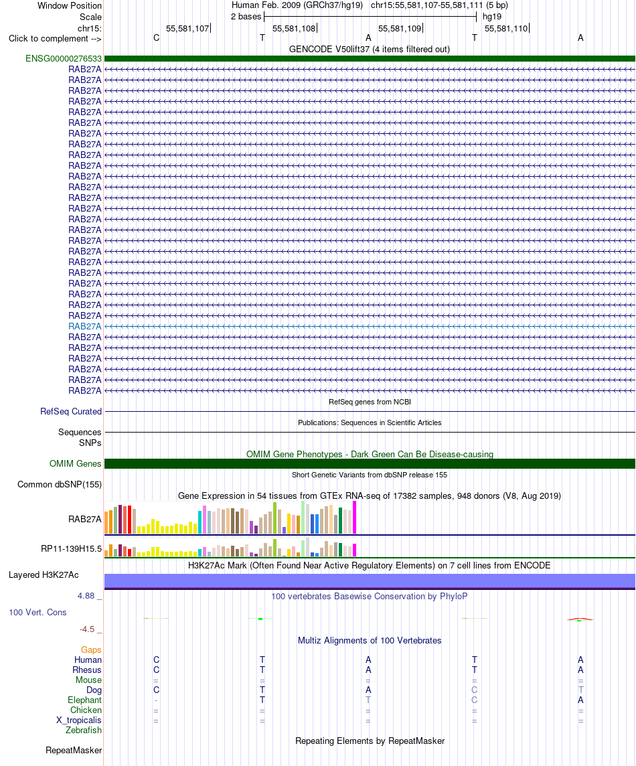This screenshot has height=766, width=636.
Task: Select the Mouse alignment row label
Action: tap(88, 680)
